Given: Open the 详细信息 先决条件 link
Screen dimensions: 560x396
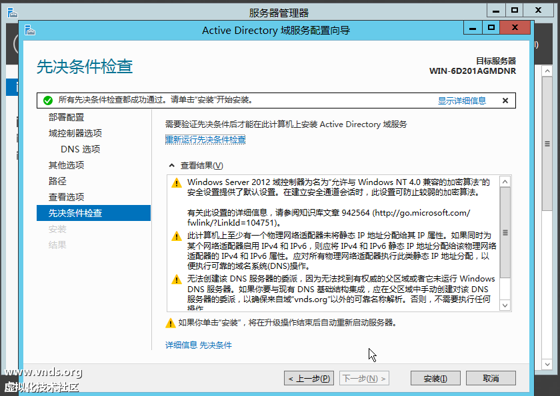Looking at the screenshot, I should coord(199,345).
